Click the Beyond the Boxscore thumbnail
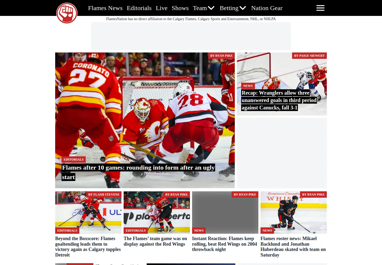 coord(88,213)
